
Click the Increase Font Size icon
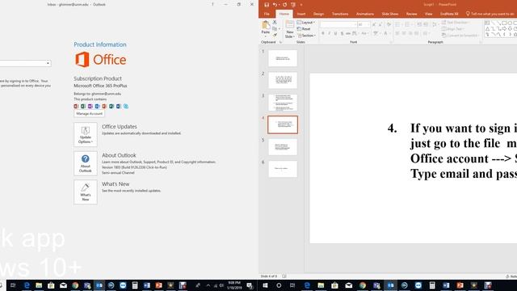[x=374, y=24]
